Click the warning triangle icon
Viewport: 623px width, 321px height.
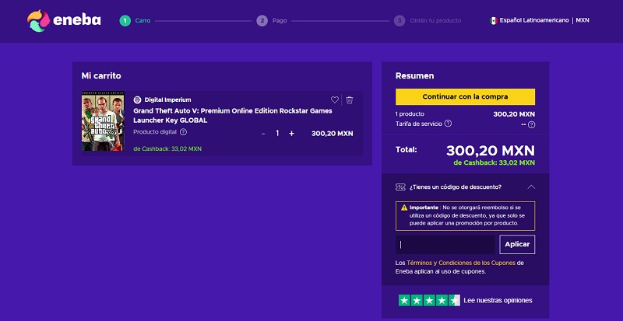[x=404, y=208]
